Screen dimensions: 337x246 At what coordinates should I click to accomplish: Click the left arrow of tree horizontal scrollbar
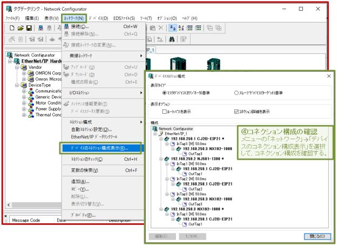point(9,205)
